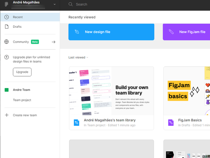Click the upgrade plan arrow-up icon
210x158 pixels.
7,57
